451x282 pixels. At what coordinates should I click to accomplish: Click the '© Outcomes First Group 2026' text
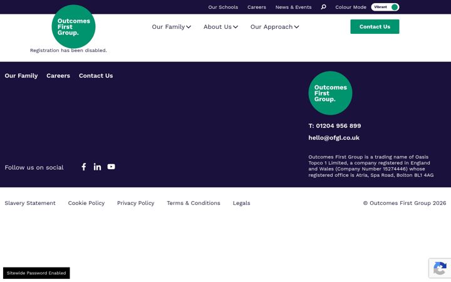(x=405, y=203)
